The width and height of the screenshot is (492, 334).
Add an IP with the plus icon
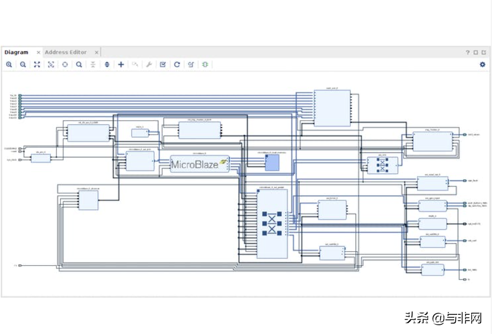(121, 65)
